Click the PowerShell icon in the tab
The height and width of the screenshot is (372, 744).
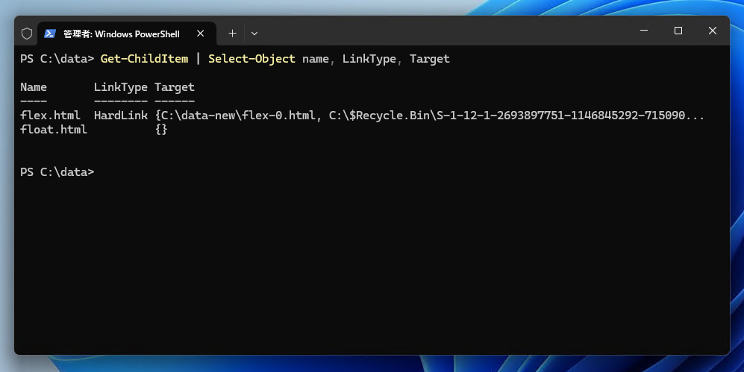(50, 34)
